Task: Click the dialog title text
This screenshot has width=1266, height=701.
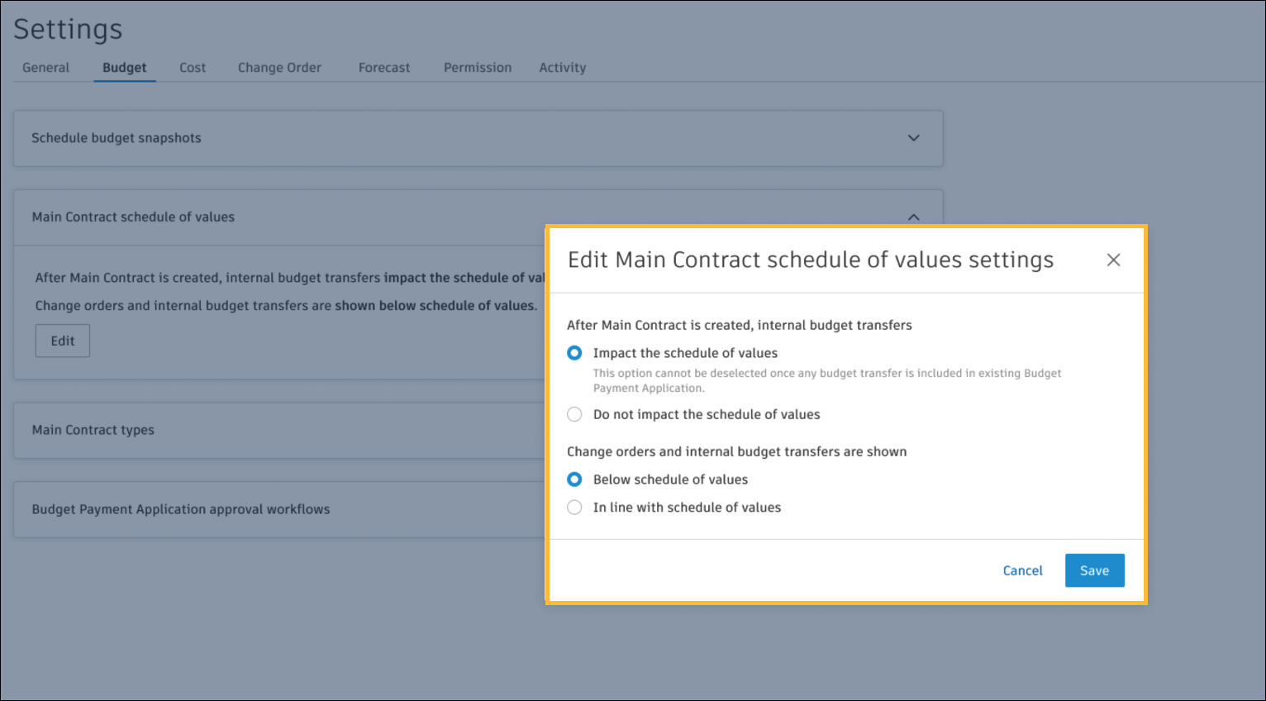Action: pyautogui.click(x=810, y=260)
